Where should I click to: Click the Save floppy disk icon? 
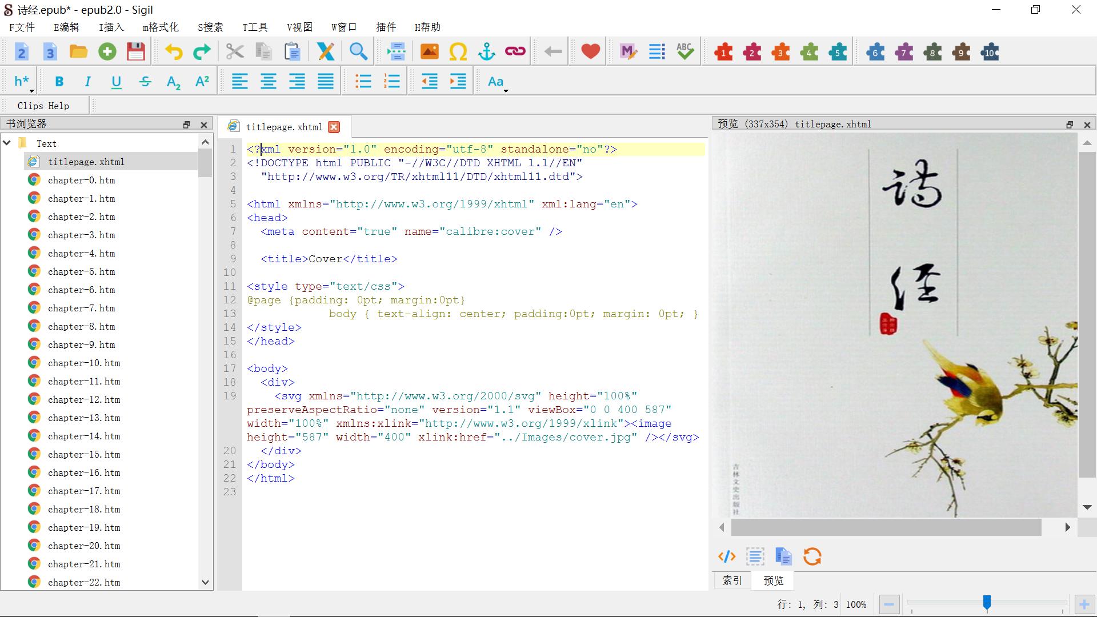click(x=136, y=52)
